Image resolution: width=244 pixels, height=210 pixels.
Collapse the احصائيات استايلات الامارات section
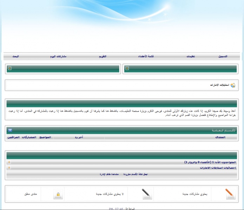coord(9,168)
